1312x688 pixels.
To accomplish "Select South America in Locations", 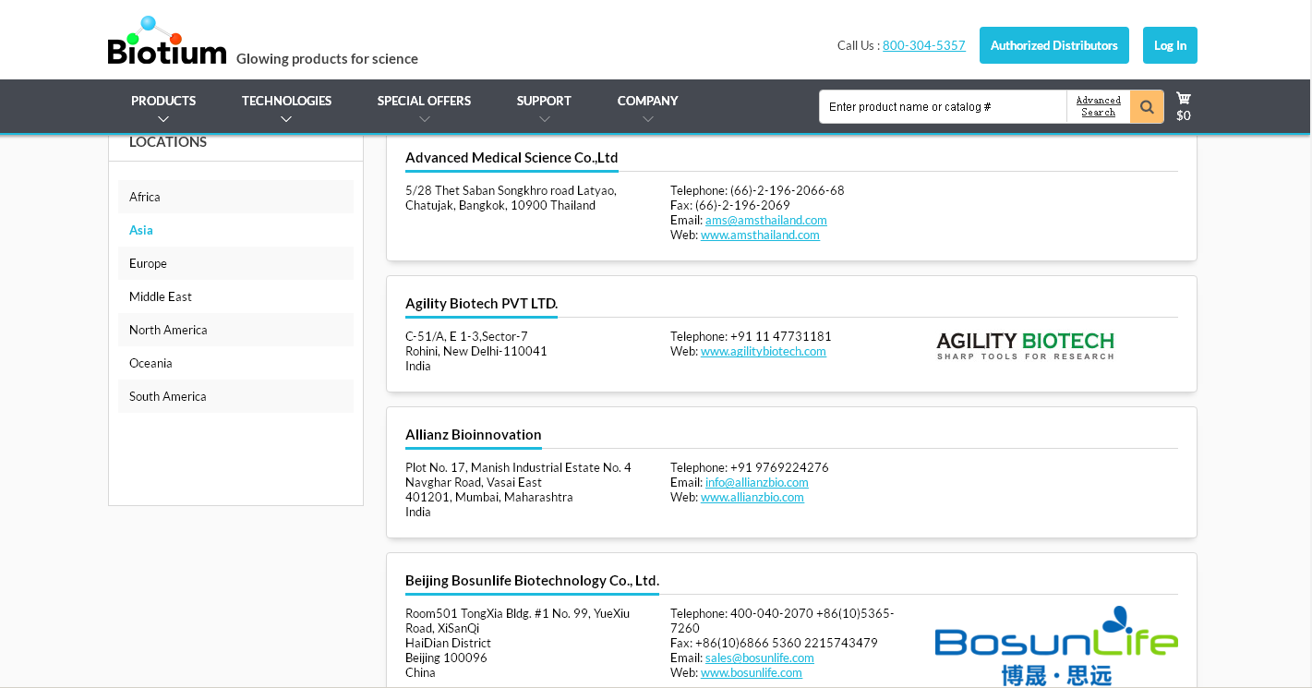I will pos(235,396).
